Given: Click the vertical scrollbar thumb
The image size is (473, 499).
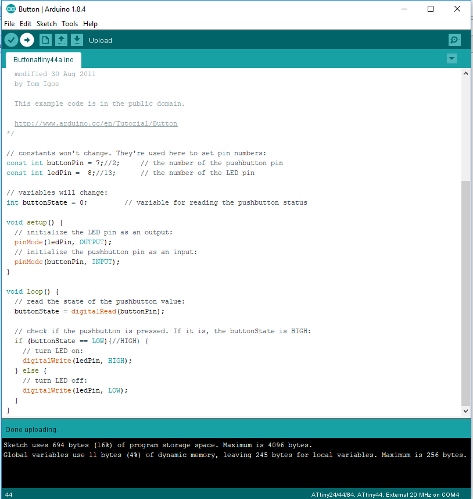Looking at the screenshot, I should 465,293.
